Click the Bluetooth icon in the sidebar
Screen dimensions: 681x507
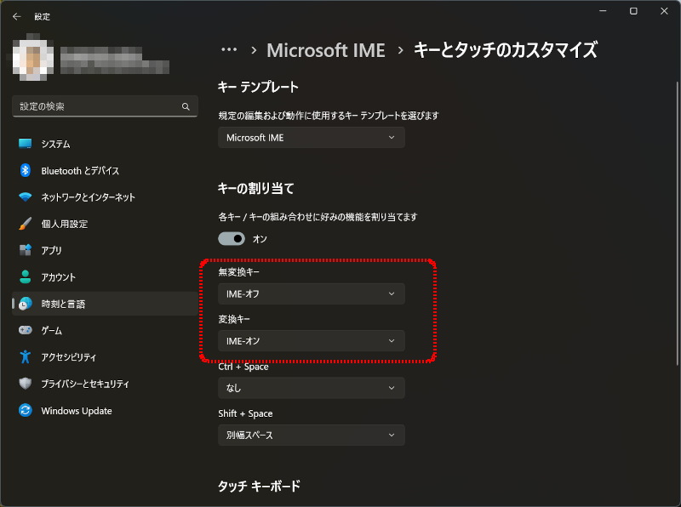point(26,170)
